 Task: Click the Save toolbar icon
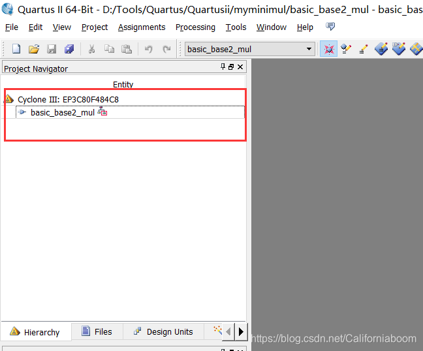pyautogui.click(x=52, y=49)
